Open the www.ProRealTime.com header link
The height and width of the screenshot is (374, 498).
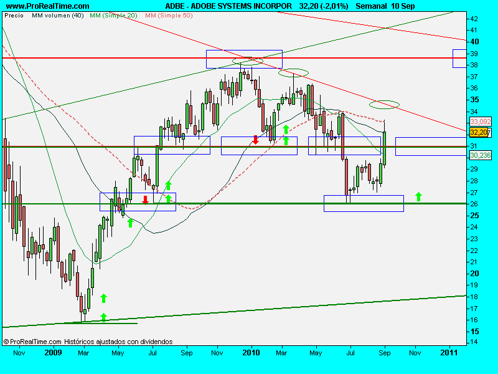pos(48,6)
